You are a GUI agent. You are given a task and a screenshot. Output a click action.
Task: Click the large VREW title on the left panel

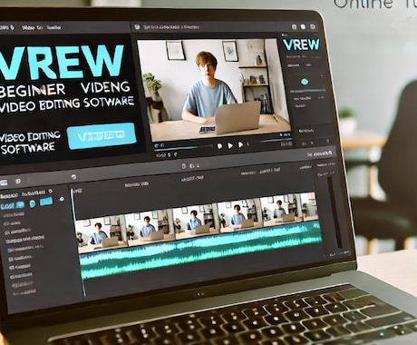[62, 62]
